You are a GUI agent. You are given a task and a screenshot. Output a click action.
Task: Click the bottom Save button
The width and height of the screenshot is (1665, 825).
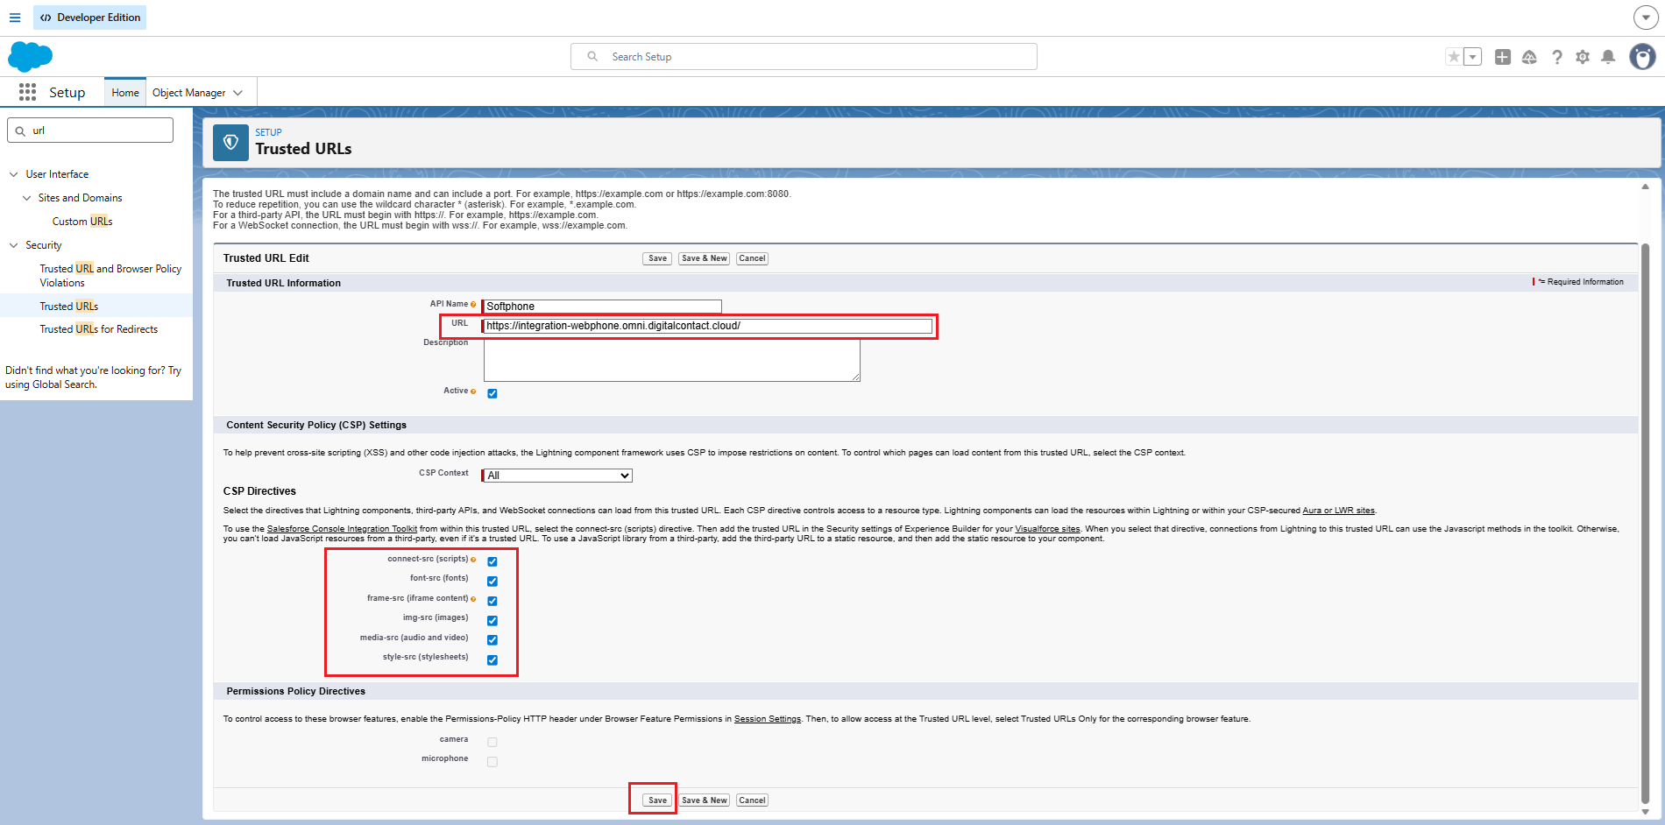(x=657, y=800)
